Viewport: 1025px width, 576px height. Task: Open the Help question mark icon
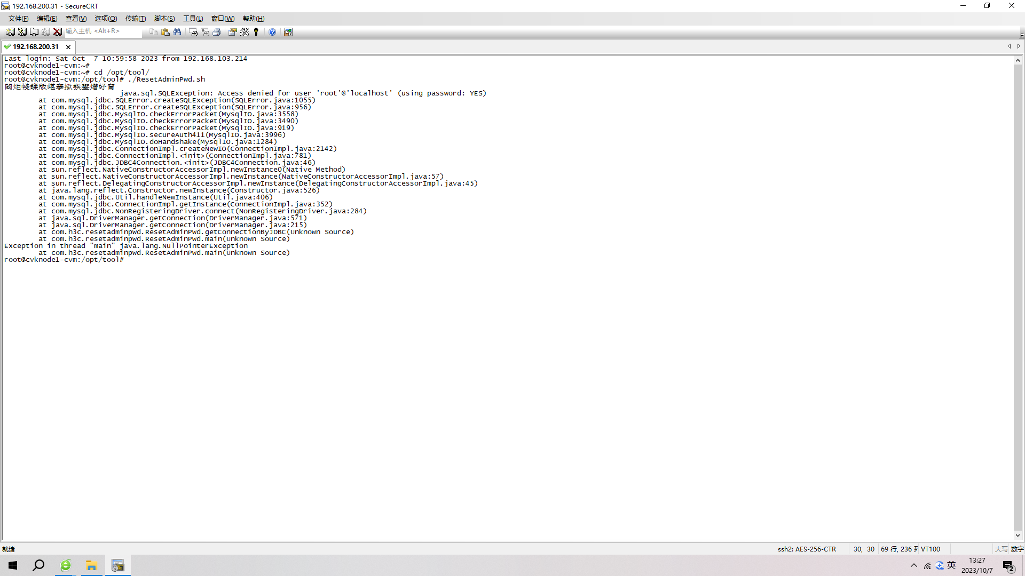tap(272, 32)
